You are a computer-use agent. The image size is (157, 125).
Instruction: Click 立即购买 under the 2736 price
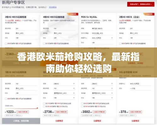click(x=59, y=121)
